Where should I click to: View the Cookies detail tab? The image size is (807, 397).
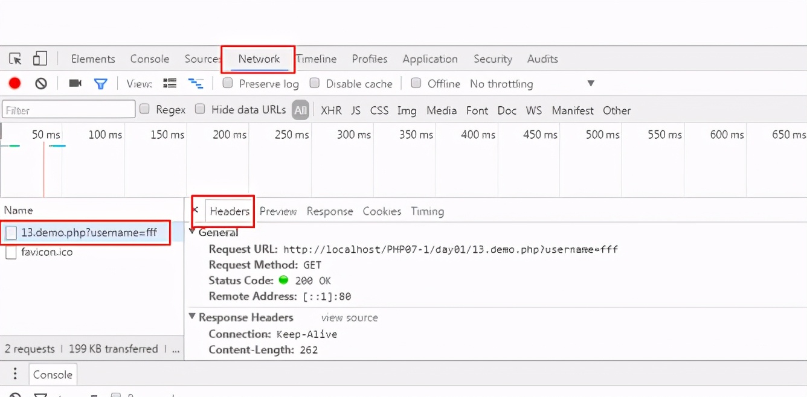coord(382,211)
